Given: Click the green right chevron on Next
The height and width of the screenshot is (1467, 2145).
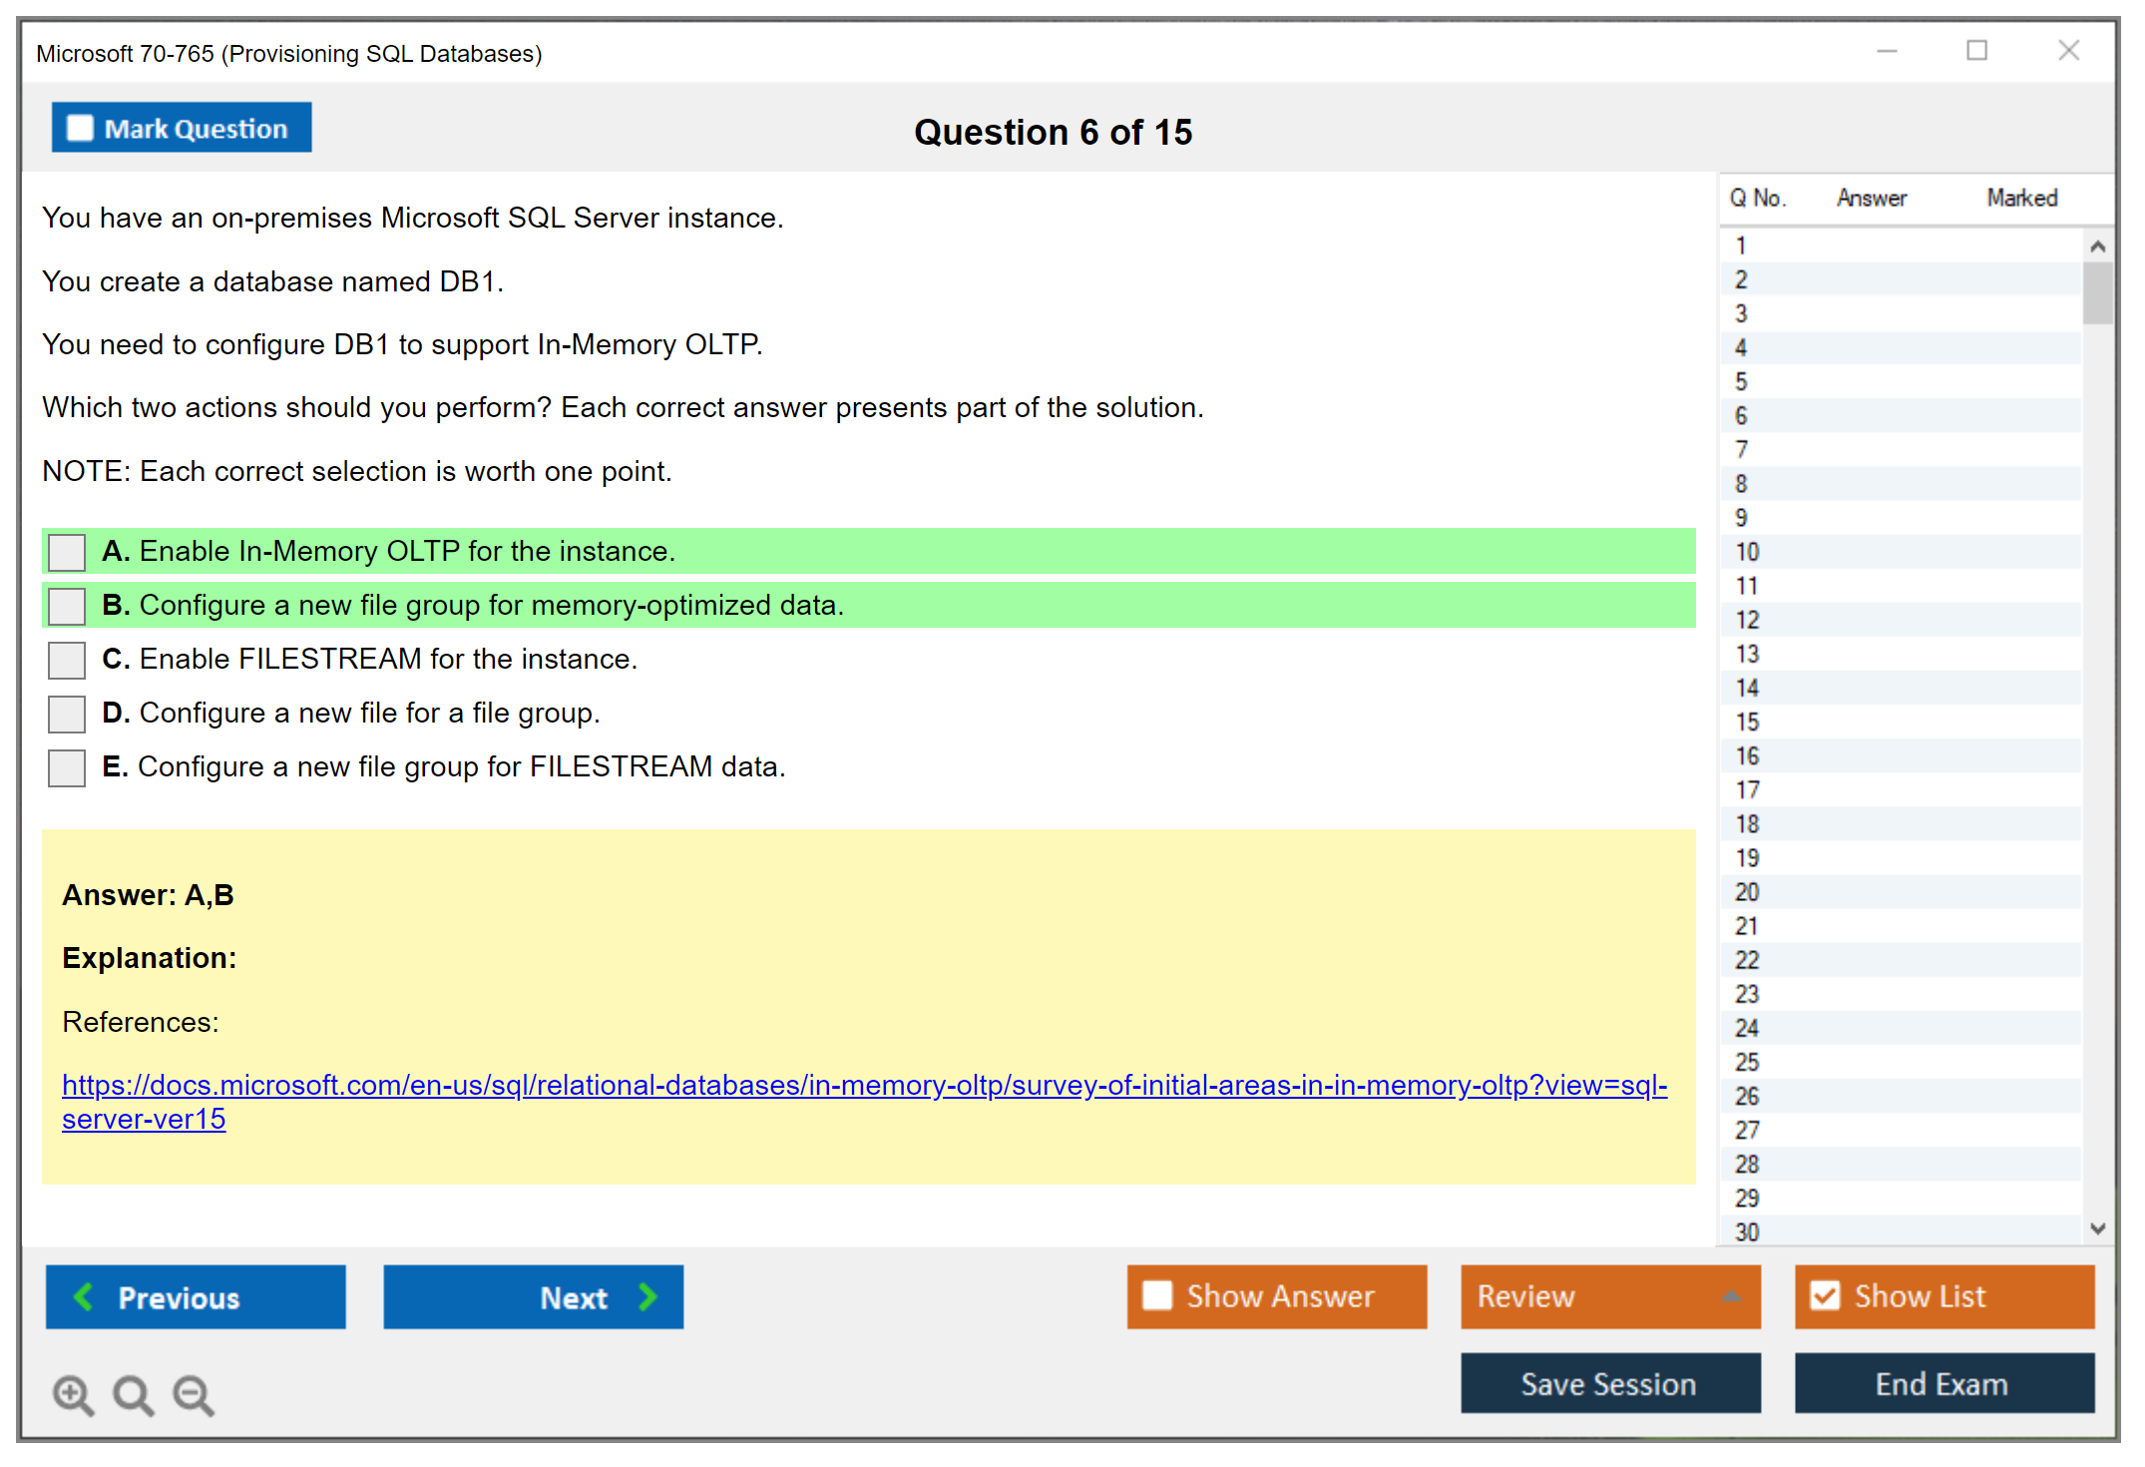Looking at the screenshot, I should [x=647, y=1296].
